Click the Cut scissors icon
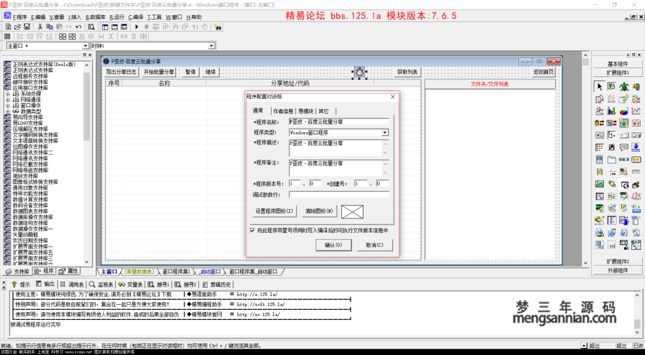Image resolution: width=645 pixels, height=355 pixels. [x=40, y=26]
